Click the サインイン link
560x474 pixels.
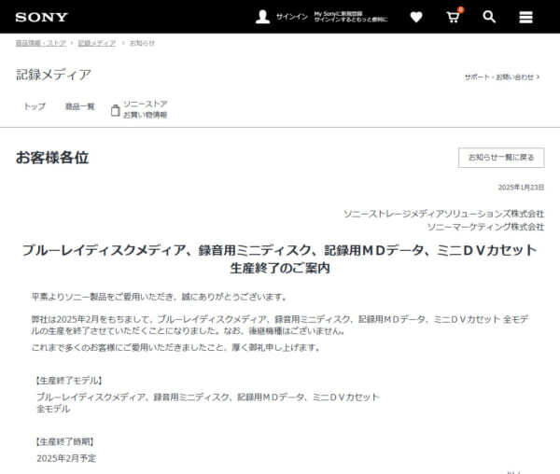[x=292, y=17]
